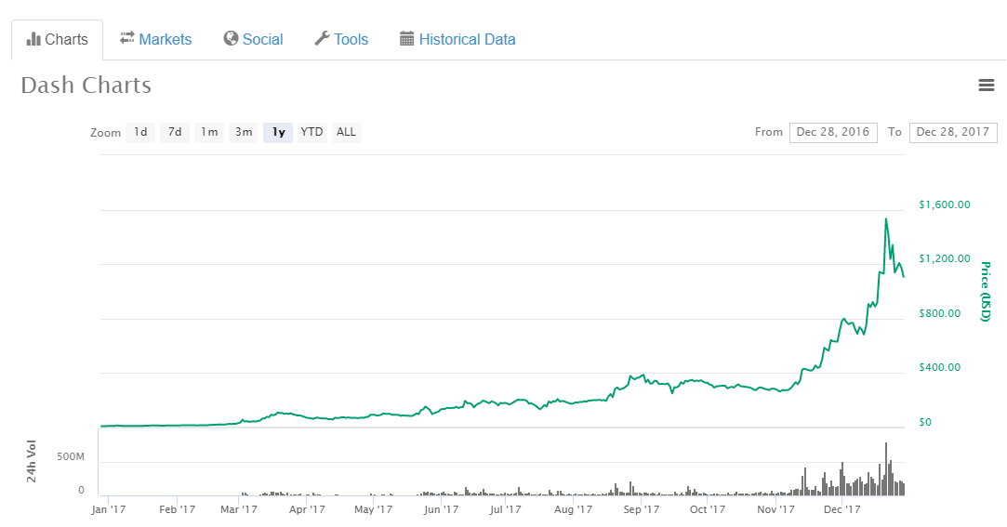Open the Tools tab

click(341, 40)
